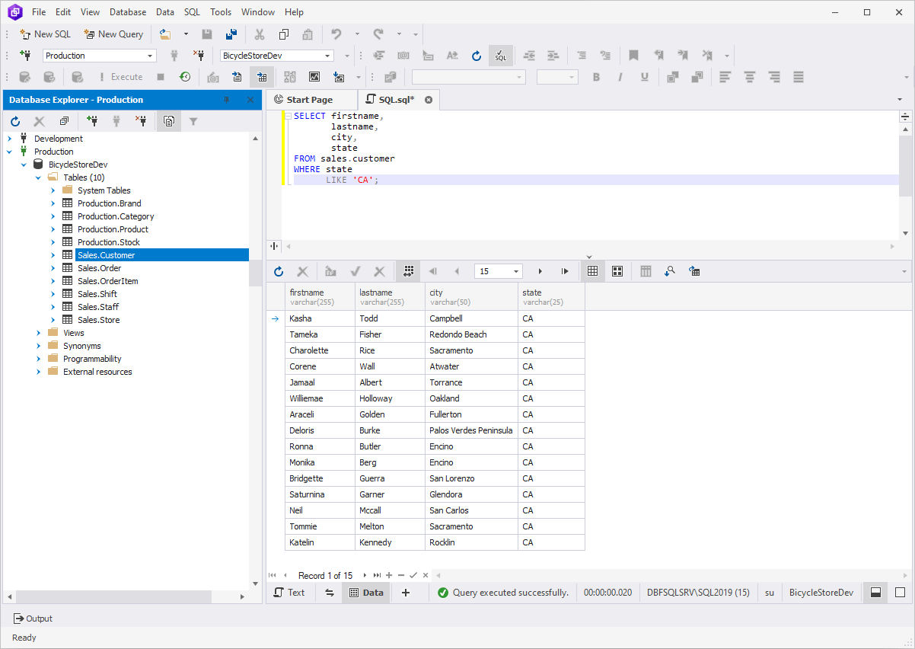Viewport: 915px width, 649px height.
Task: Open quick find in the data grid
Action: click(x=669, y=271)
